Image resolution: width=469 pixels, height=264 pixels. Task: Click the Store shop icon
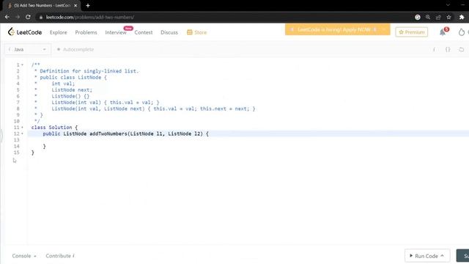189,32
